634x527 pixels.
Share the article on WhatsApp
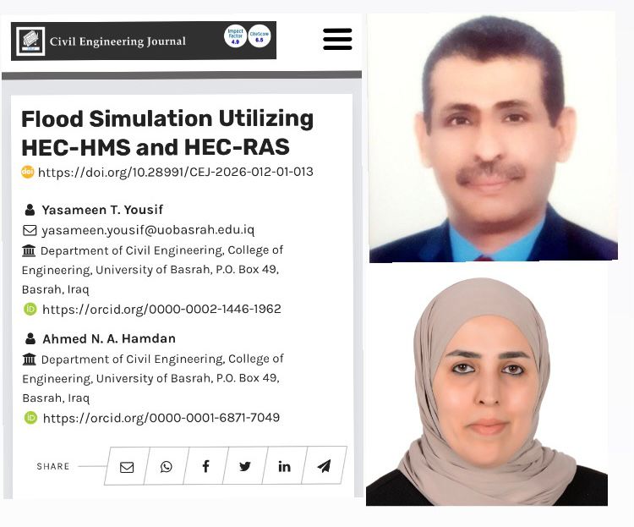click(x=167, y=466)
